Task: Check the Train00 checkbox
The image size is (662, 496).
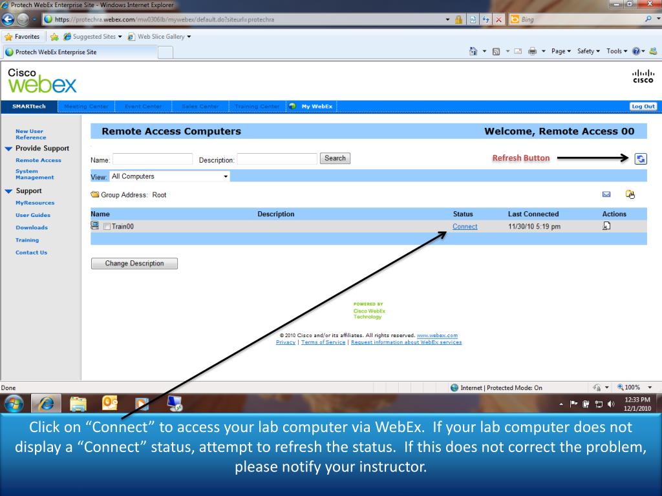Action: coord(107,227)
